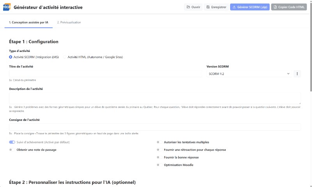Click the Type d'activité label

(x=19, y=51)
